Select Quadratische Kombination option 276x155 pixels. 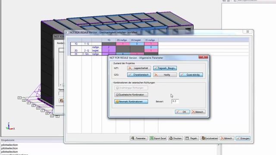click(x=131, y=95)
